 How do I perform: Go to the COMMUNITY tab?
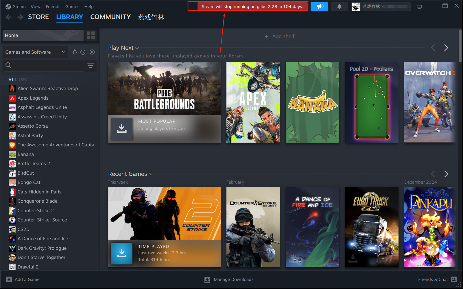110,17
